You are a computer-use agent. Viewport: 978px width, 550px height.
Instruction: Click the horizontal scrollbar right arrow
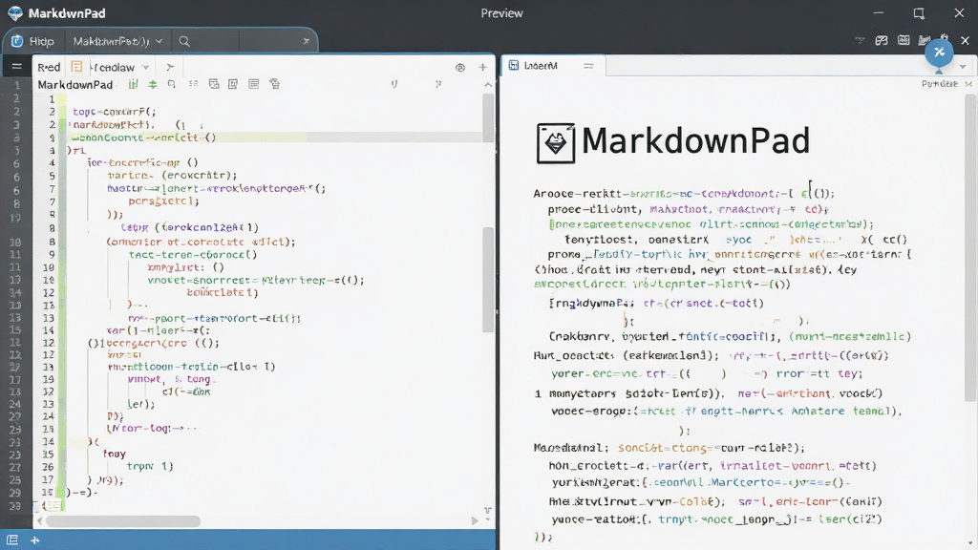(475, 520)
